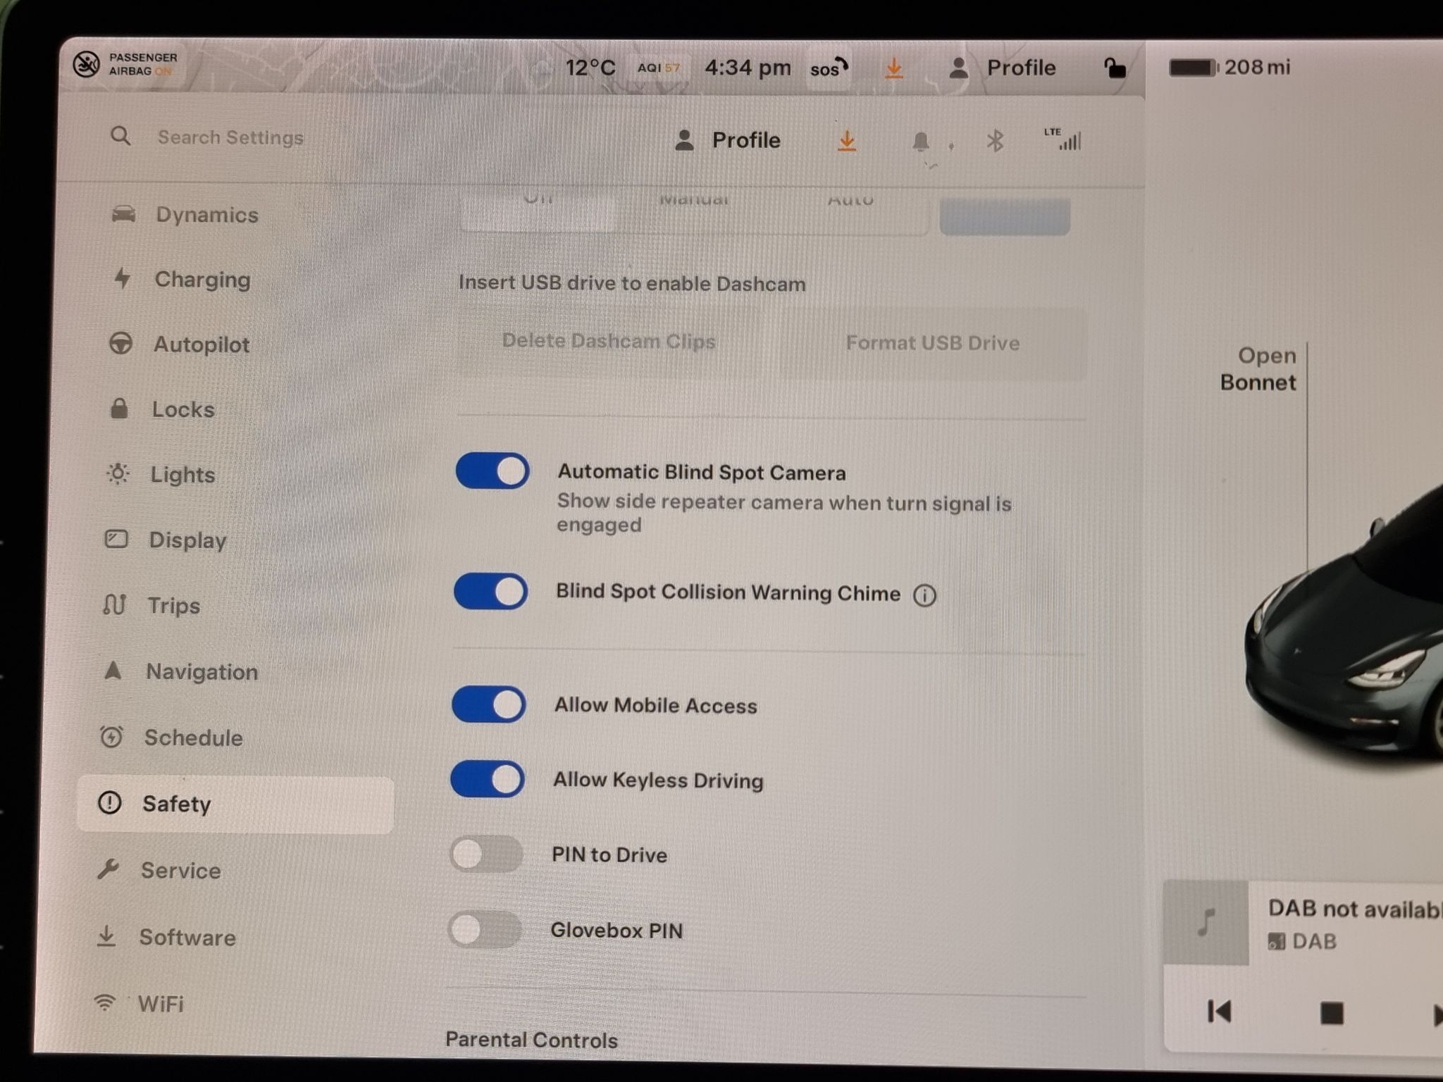The height and width of the screenshot is (1082, 1443).
Task: Enable Glovebox PIN
Action: 485,928
